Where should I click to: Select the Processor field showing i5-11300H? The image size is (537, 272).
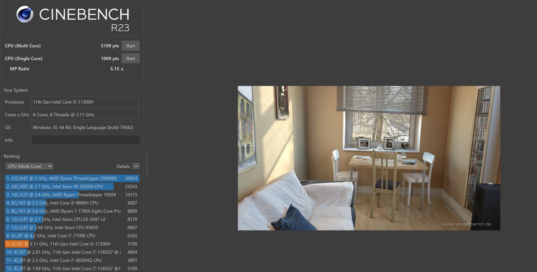[x=86, y=102]
